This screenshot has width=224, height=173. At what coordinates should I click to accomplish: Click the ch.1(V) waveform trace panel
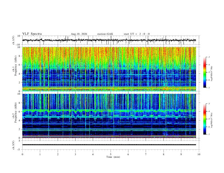point(109,40)
